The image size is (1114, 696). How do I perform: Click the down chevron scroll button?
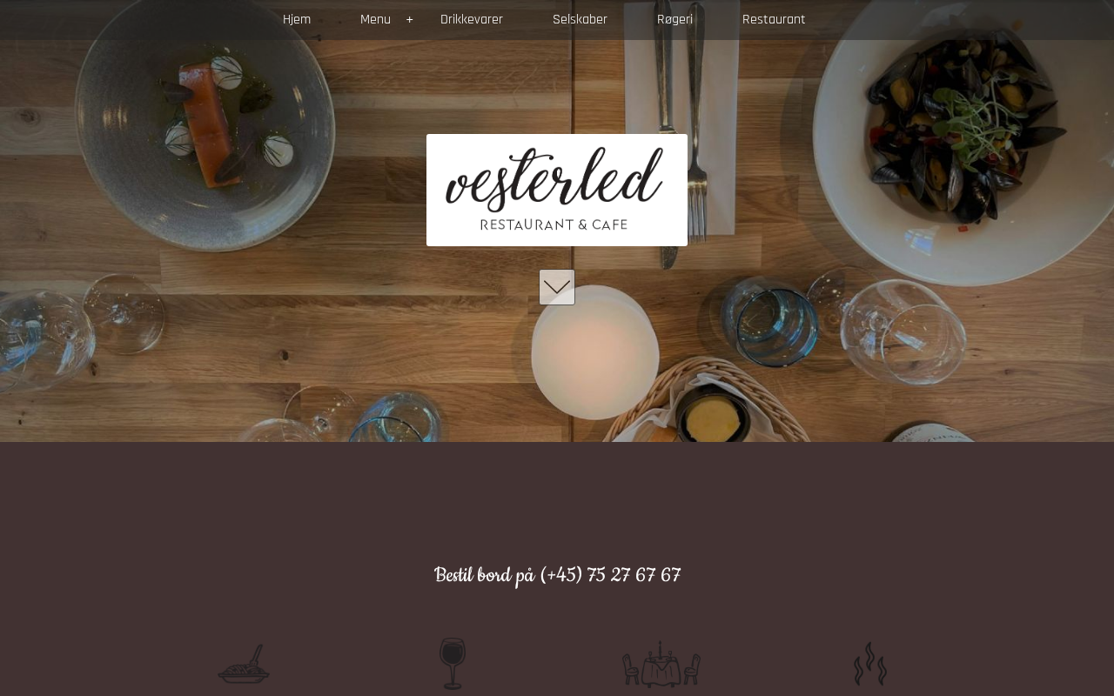click(x=557, y=287)
